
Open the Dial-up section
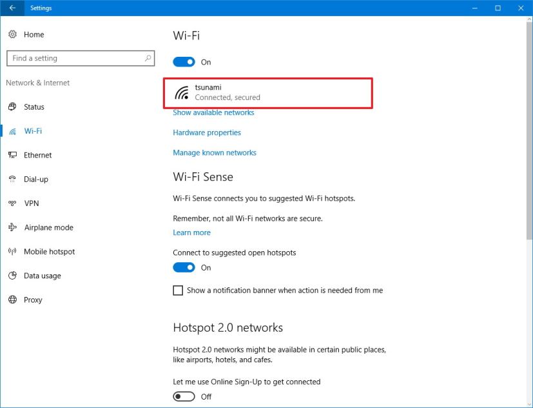(36, 179)
